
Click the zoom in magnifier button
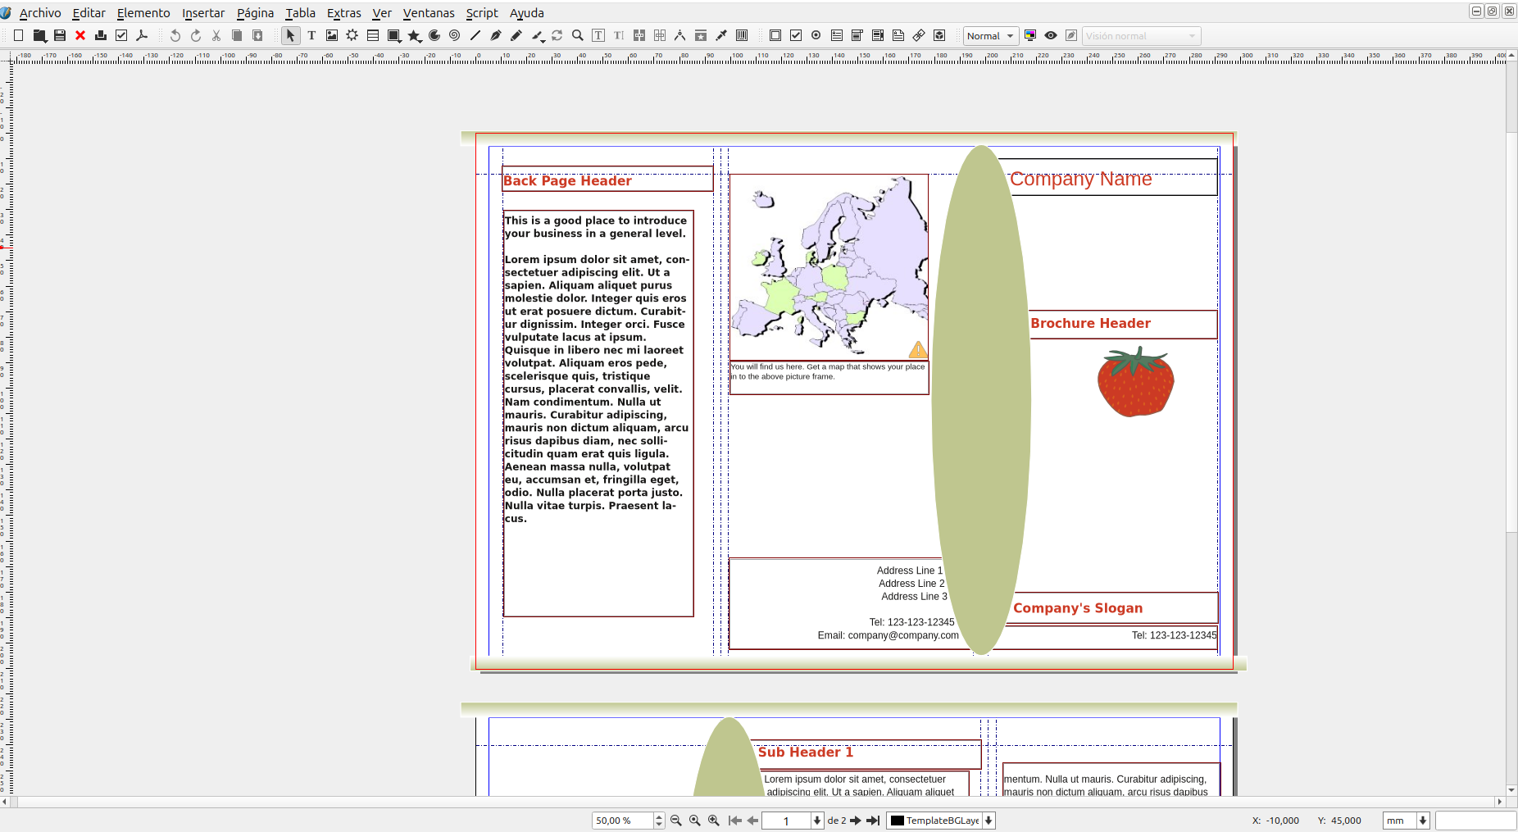(x=714, y=821)
